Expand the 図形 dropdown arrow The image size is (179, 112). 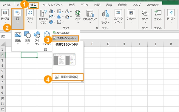tap(28, 44)
